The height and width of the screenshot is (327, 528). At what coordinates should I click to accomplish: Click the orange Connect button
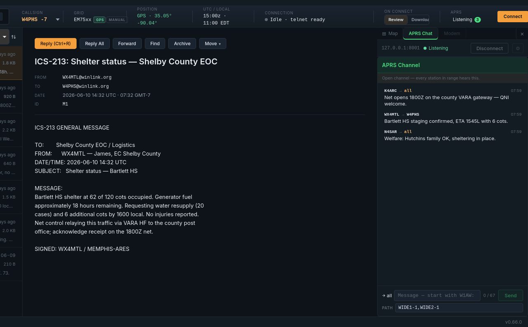pos(513,16)
